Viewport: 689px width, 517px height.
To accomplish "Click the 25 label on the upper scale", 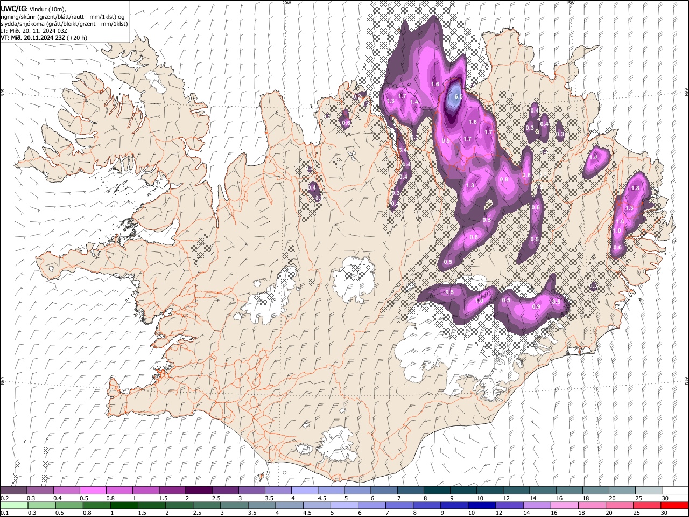I will coord(638,498).
